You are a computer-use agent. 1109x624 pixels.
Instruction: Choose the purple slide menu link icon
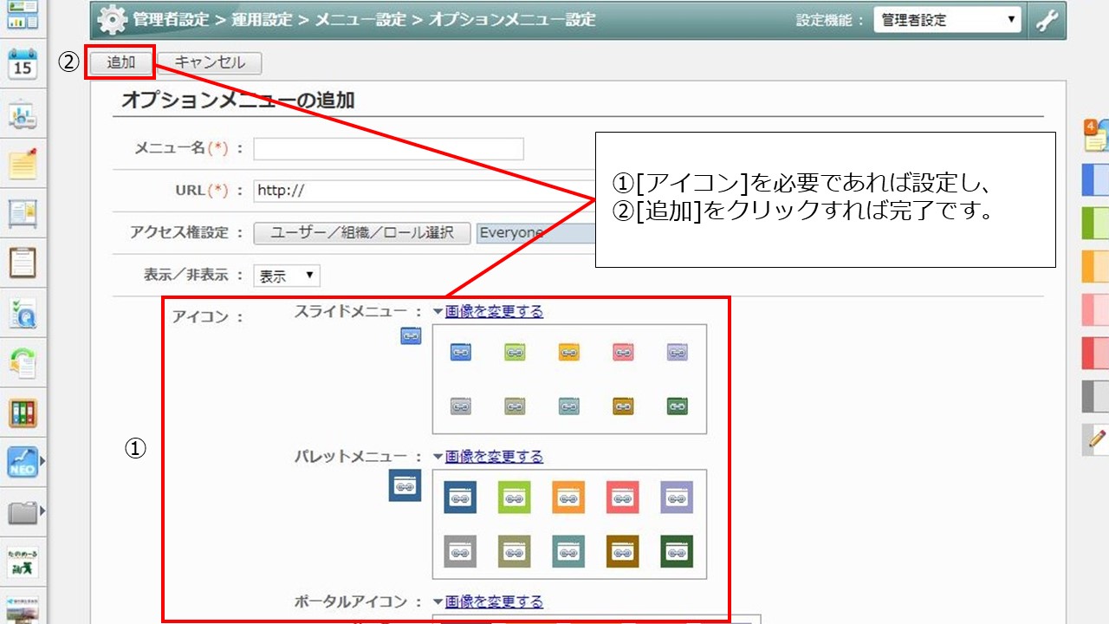pyautogui.click(x=678, y=353)
